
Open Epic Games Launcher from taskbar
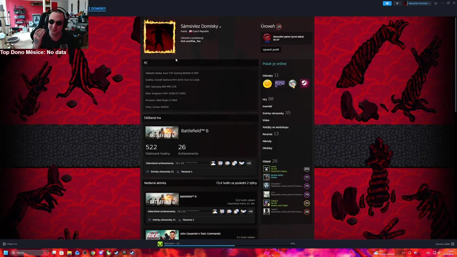point(124,253)
